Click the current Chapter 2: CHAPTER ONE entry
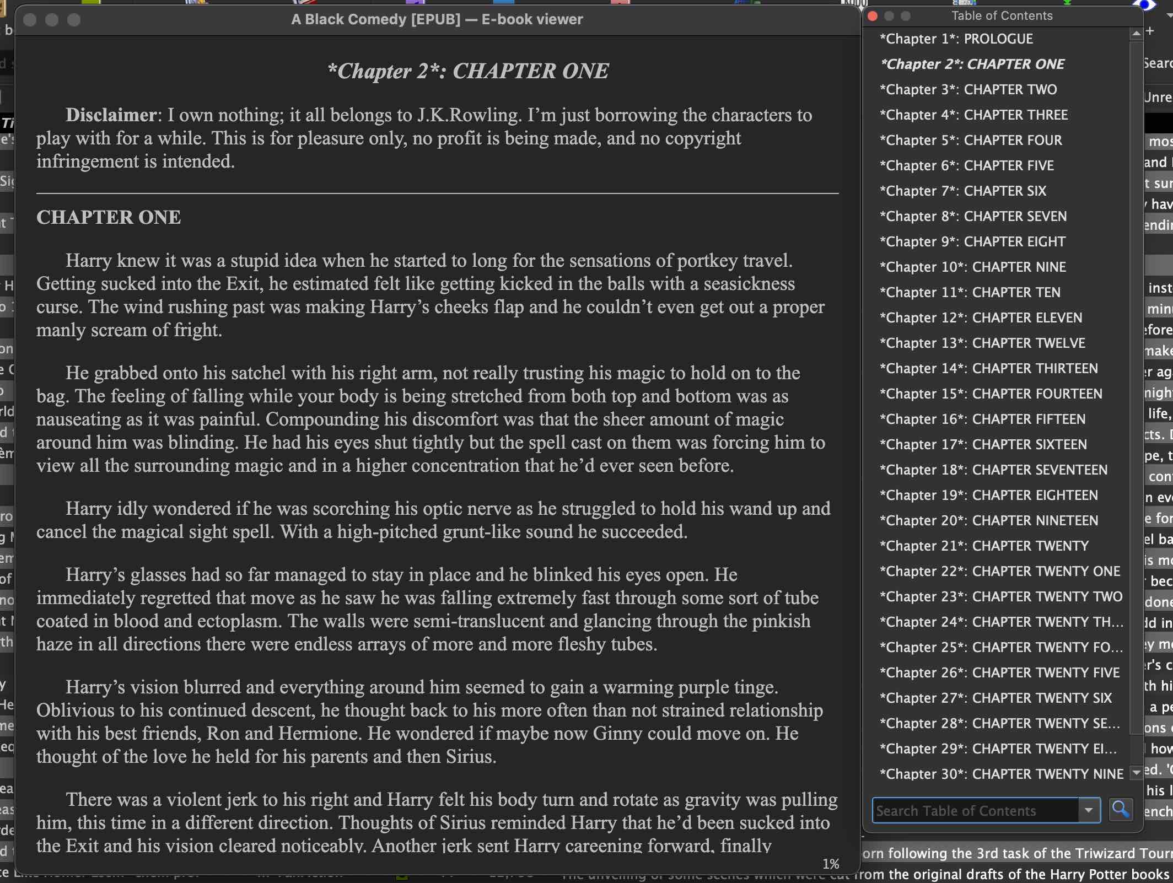The height and width of the screenshot is (883, 1173). pos(972,64)
